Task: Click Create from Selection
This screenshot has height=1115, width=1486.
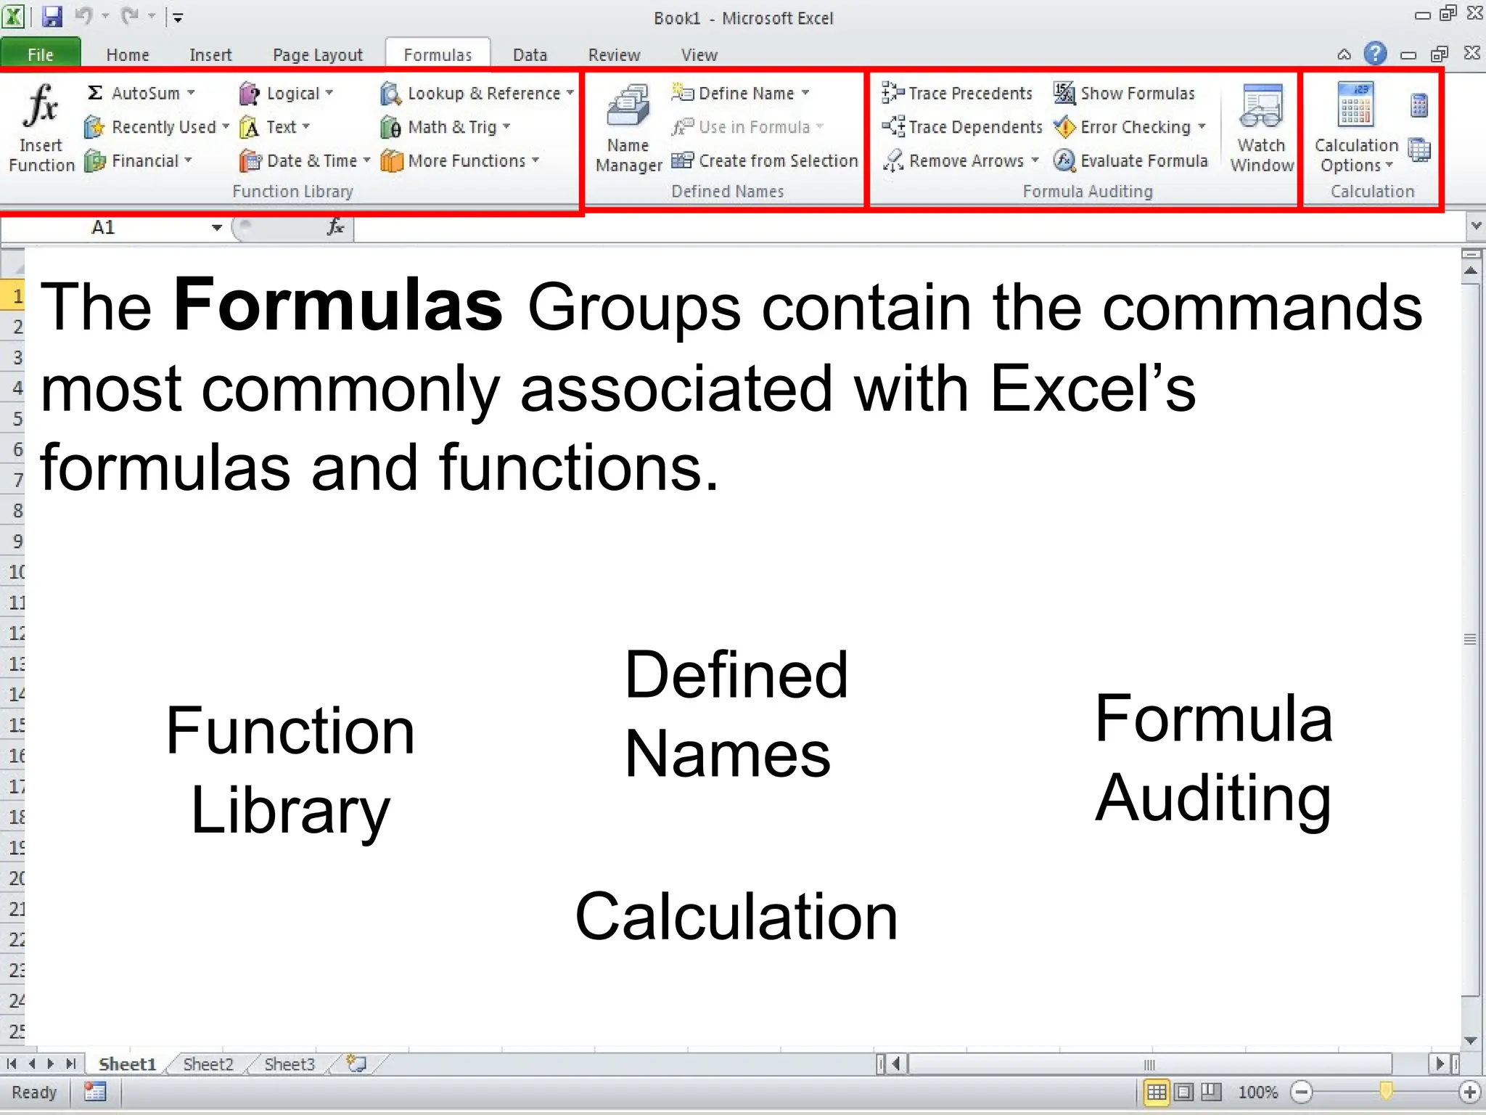Action: pos(765,160)
